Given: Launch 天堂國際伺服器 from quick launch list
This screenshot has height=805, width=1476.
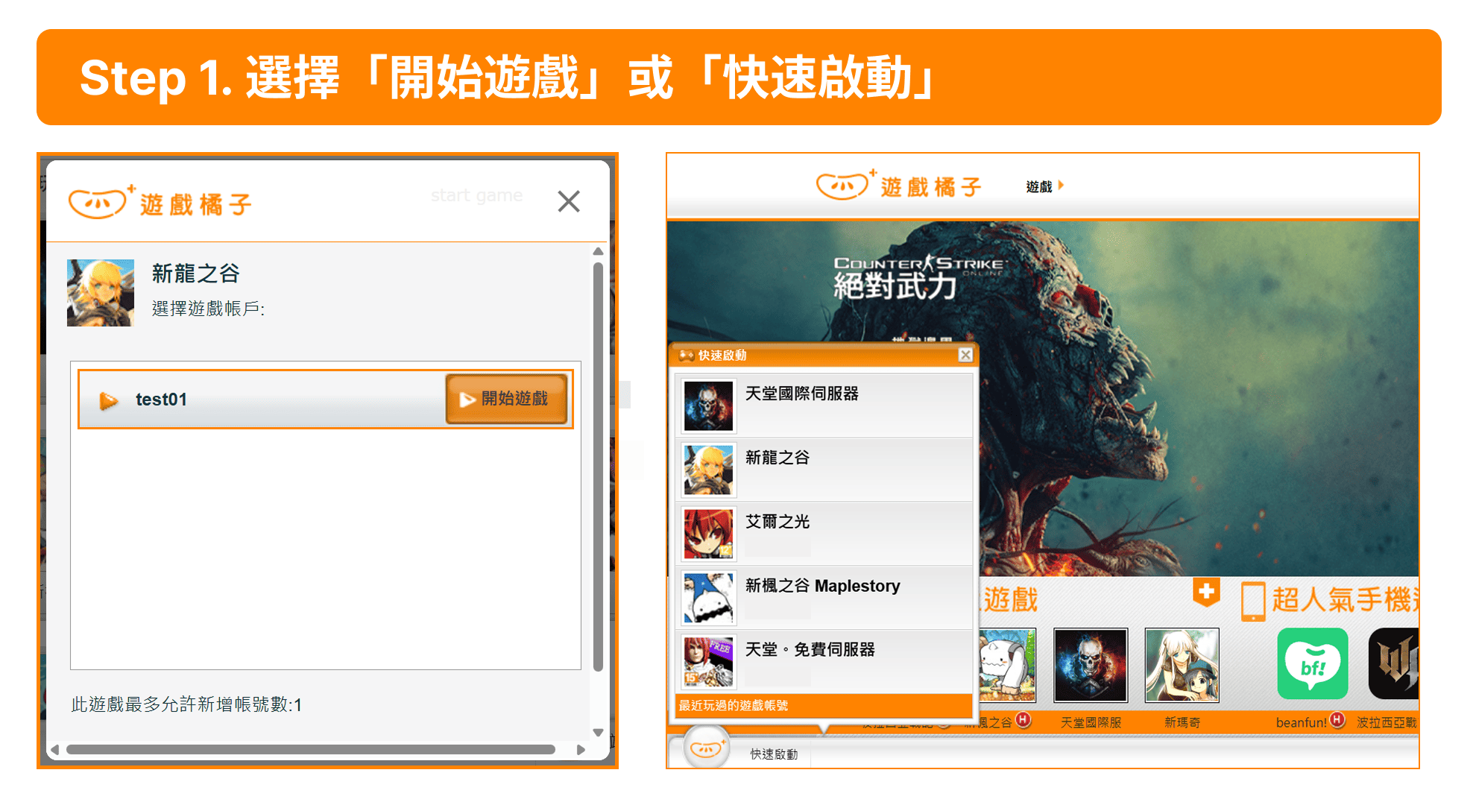Looking at the screenshot, I should pos(824,405).
